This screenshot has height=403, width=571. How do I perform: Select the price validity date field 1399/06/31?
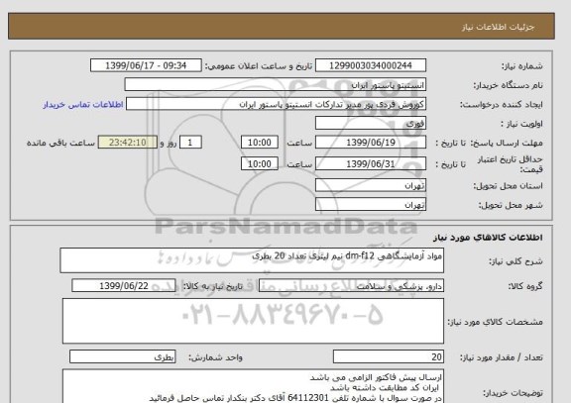(371, 164)
